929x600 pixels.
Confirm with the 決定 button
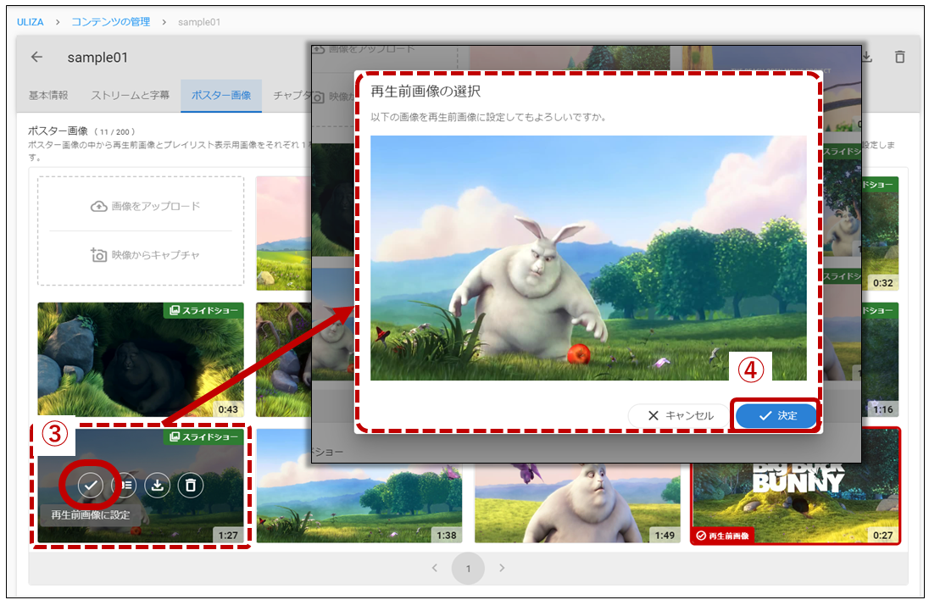[776, 416]
